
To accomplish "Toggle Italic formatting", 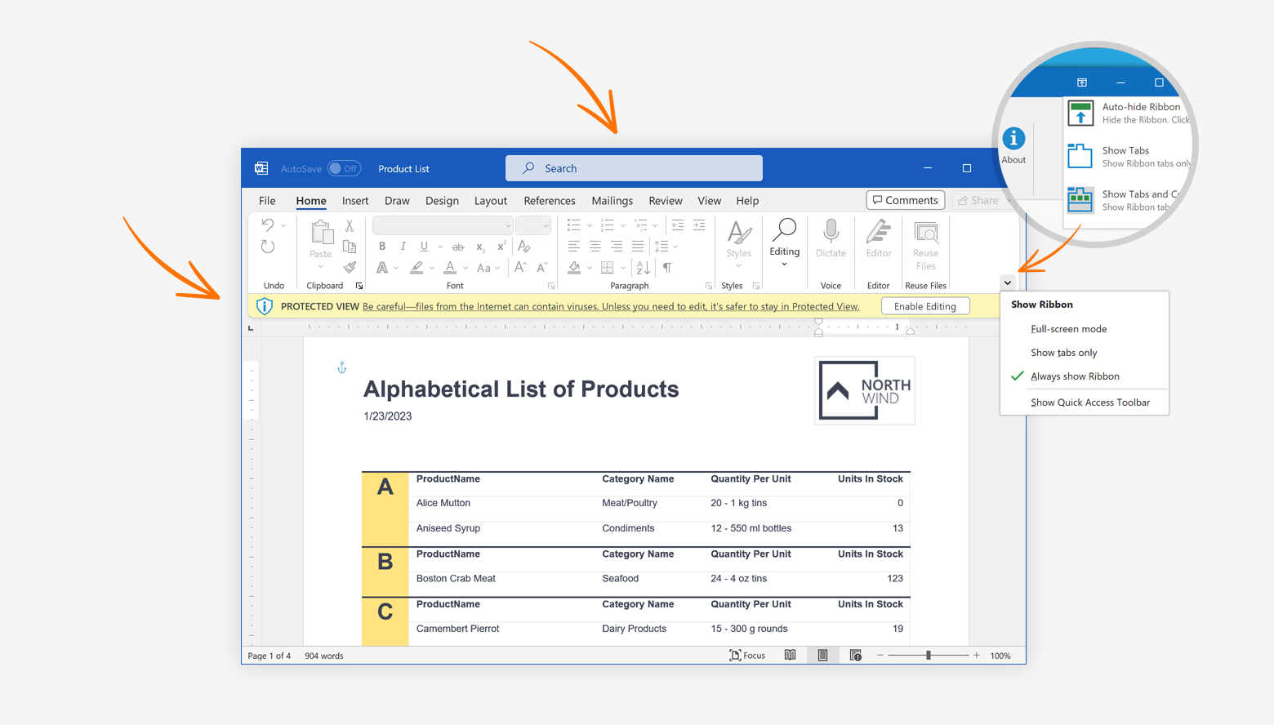I will tap(403, 247).
